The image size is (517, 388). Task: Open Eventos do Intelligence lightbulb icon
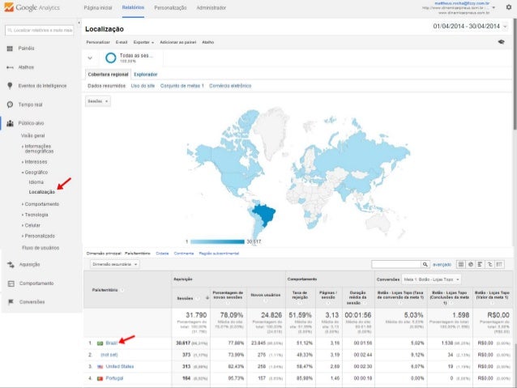9,85
